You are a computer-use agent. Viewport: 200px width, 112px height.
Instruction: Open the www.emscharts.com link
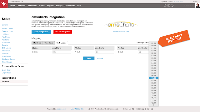(121, 31)
